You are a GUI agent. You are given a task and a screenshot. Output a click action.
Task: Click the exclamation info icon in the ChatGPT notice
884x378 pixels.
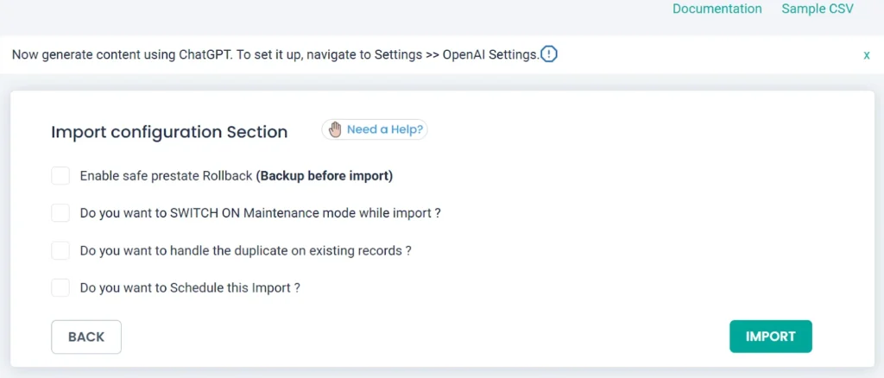pos(549,54)
